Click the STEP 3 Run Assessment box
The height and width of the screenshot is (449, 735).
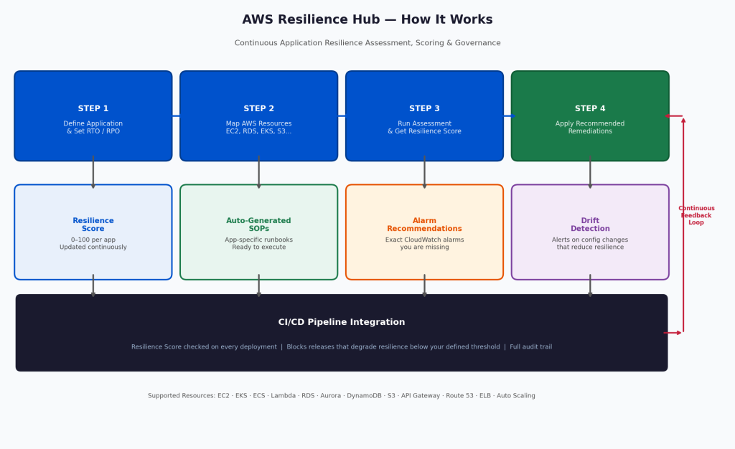[x=424, y=116]
